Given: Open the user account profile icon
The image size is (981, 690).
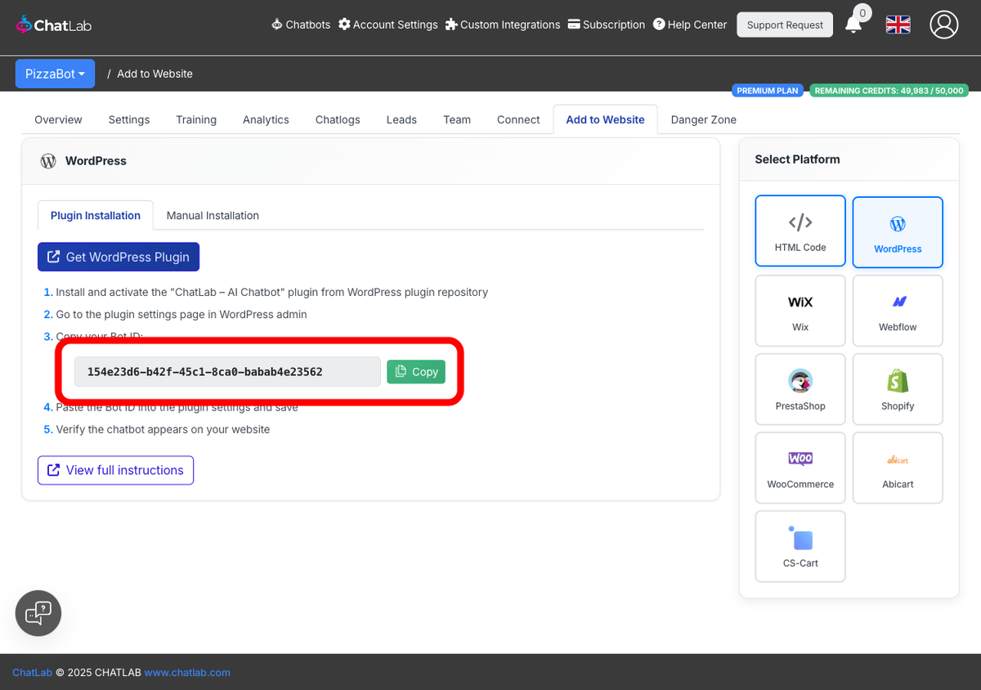Looking at the screenshot, I should [944, 25].
